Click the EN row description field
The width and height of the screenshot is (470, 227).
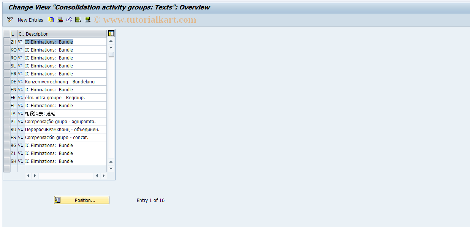(65, 89)
